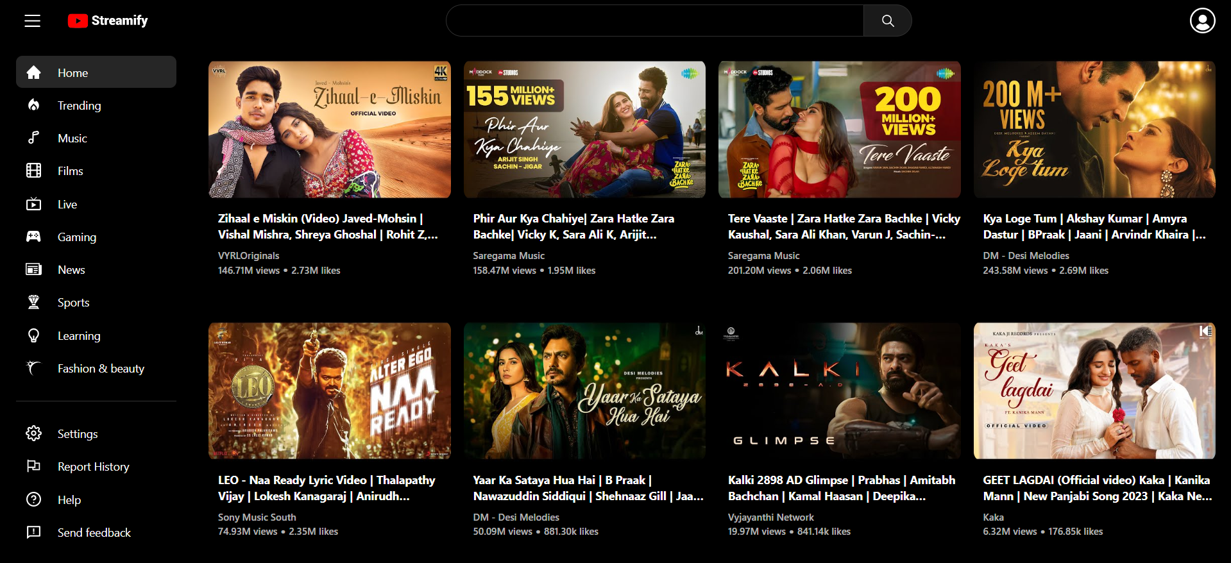Viewport: 1231px width, 563px height.
Task: Open Tere Vaaste video thumbnail
Action: (x=840, y=130)
